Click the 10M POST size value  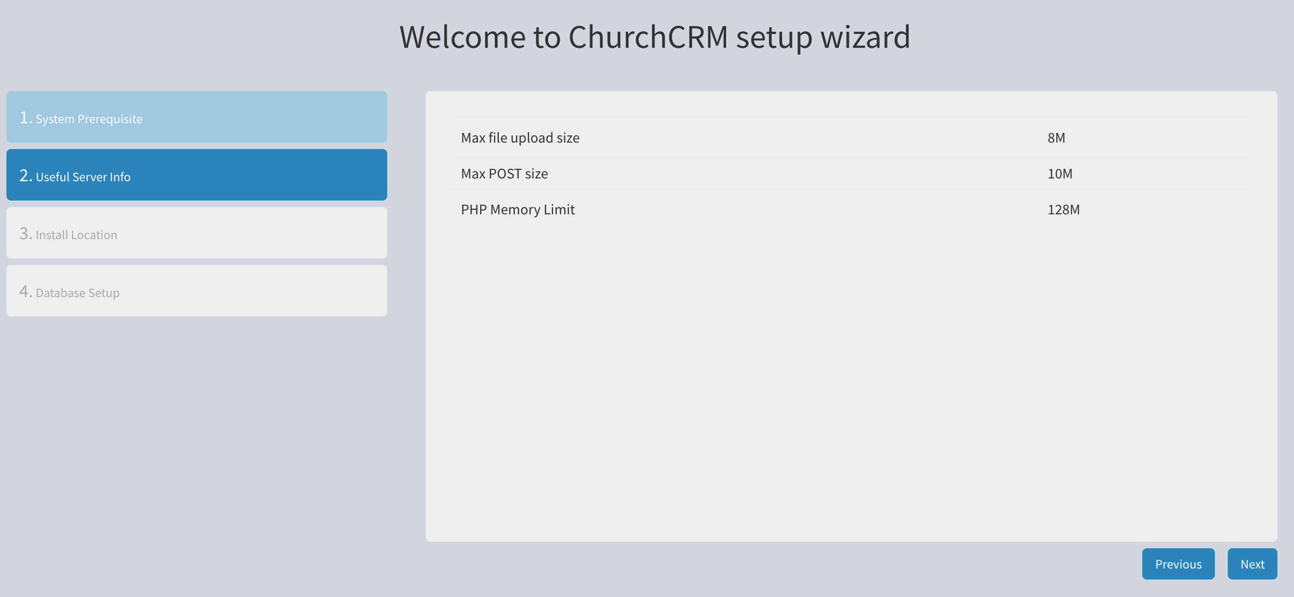pos(1059,174)
